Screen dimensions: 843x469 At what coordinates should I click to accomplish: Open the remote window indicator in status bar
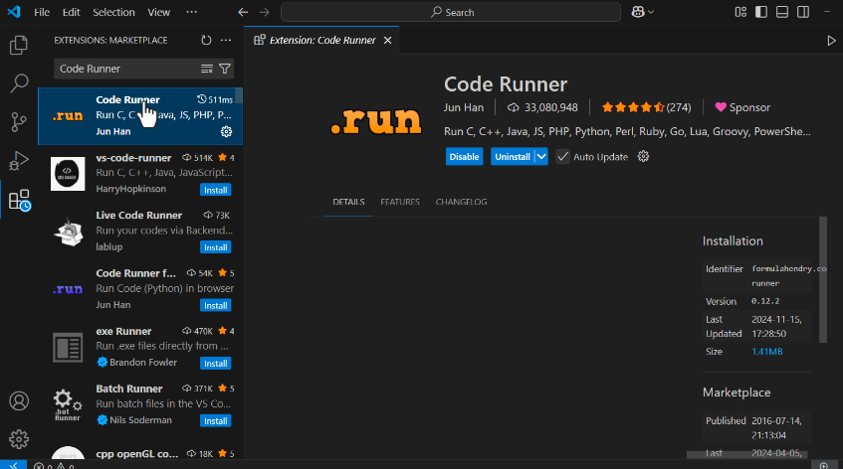click(13, 465)
